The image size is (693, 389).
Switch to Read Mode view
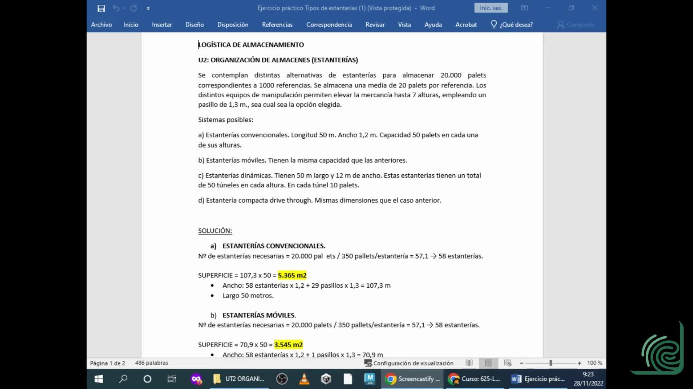tap(469, 363)
